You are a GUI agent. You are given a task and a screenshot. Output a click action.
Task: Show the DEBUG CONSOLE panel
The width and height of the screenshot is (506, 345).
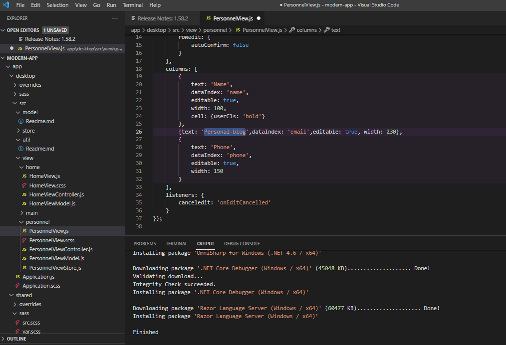(242, 244)
